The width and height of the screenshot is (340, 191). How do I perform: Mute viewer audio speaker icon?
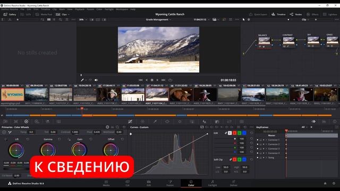coord(96,80)
